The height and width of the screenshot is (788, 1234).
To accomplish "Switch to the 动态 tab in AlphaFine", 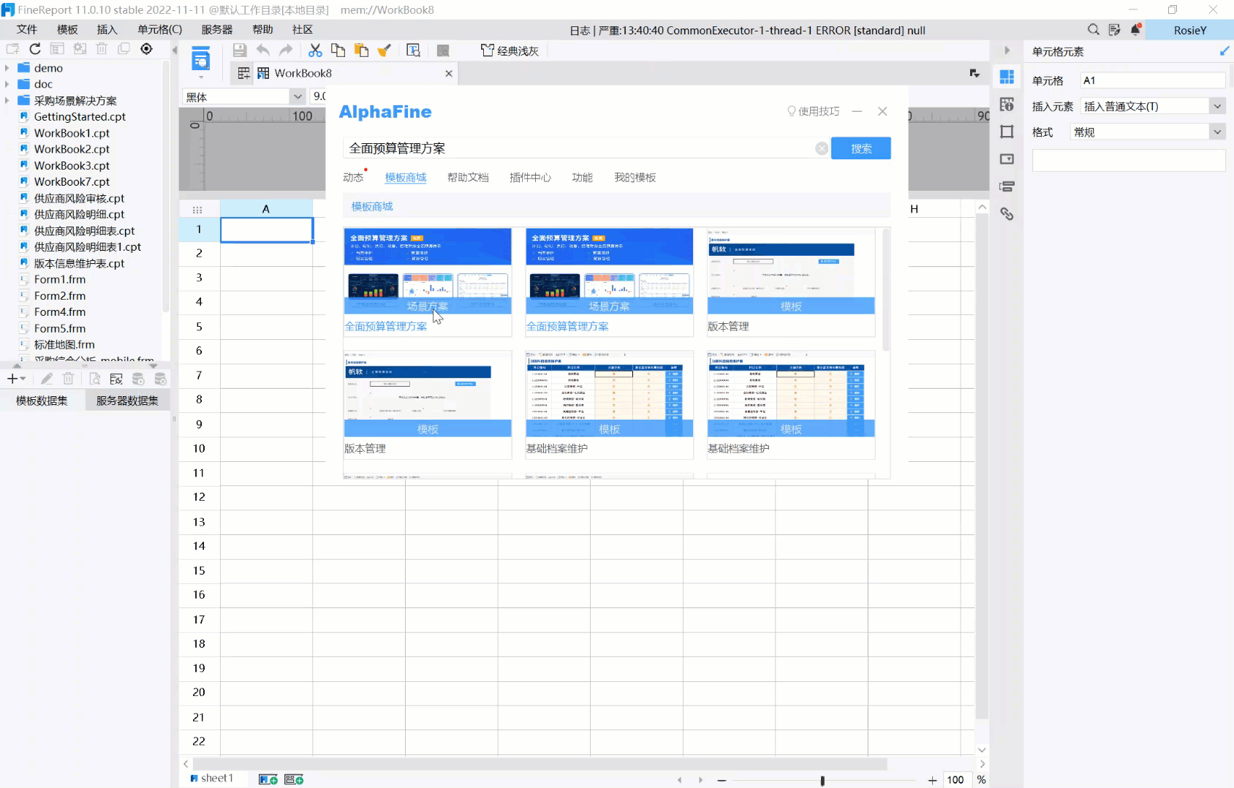I will (x=353, y=178).
